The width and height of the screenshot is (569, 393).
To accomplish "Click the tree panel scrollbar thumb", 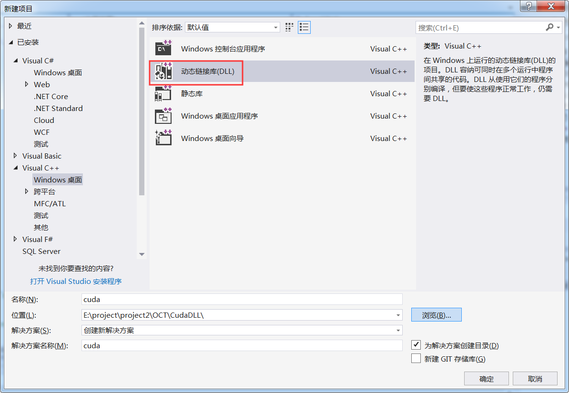I will point(142,111).
